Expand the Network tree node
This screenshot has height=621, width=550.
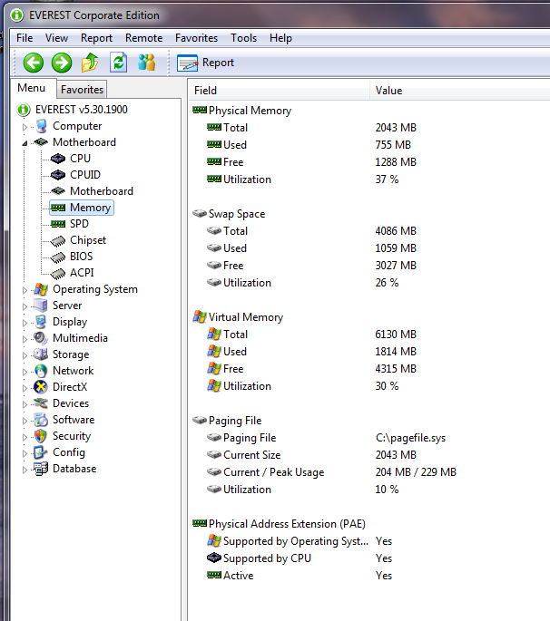(x=25, y=372)
